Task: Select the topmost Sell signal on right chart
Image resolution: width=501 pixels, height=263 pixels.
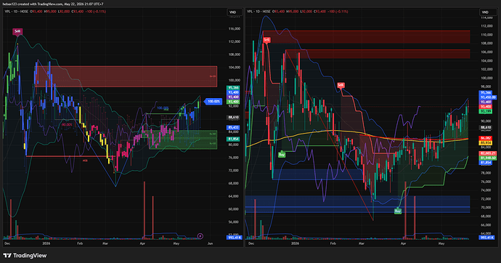Action: click(x=266, y=40)
